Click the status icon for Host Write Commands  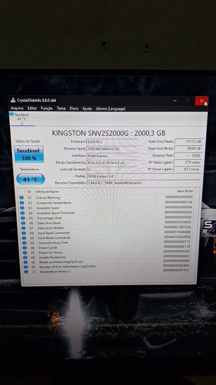click(x=24, y=238)
